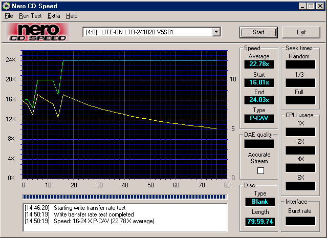Viewport: 327px width, 238px height.
Task: Click the CPU usage 4X field
Action: 300,168
